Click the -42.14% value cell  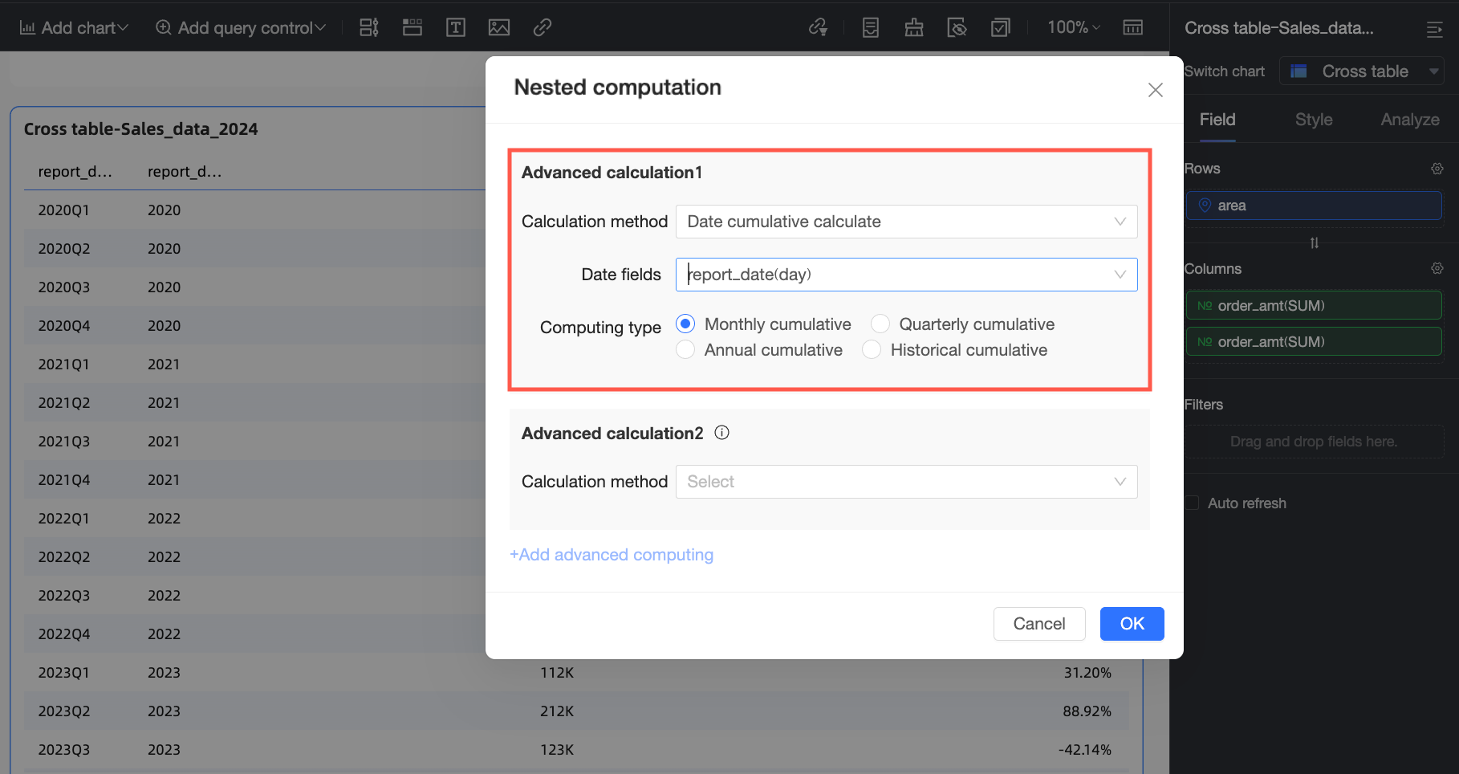point(1085,750)
